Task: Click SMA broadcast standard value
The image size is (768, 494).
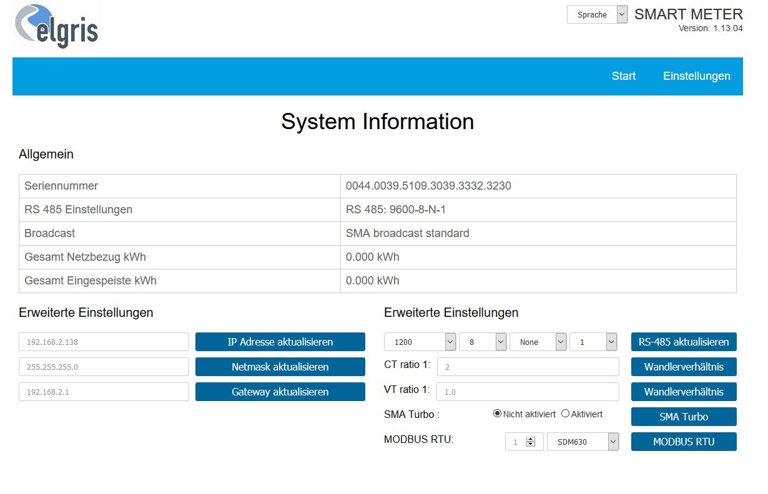Action: pyautogui.click(x=408, y=233)
